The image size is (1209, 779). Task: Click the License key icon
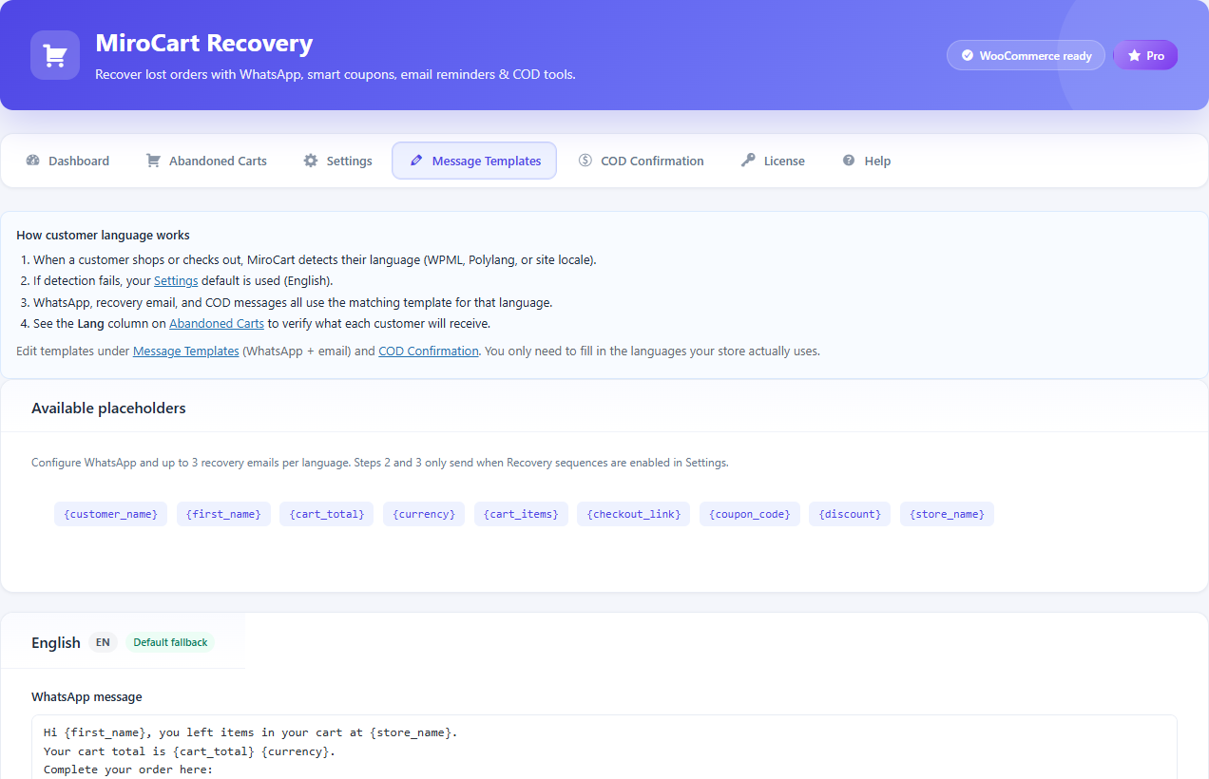pos(749,161)
